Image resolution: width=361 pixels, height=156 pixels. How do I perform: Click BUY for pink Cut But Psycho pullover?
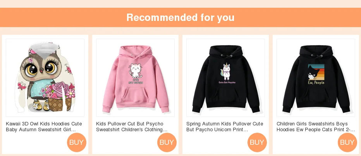(x=167, y=142)
